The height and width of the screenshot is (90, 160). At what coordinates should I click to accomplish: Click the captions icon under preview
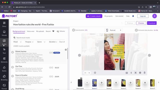(127, 73)
